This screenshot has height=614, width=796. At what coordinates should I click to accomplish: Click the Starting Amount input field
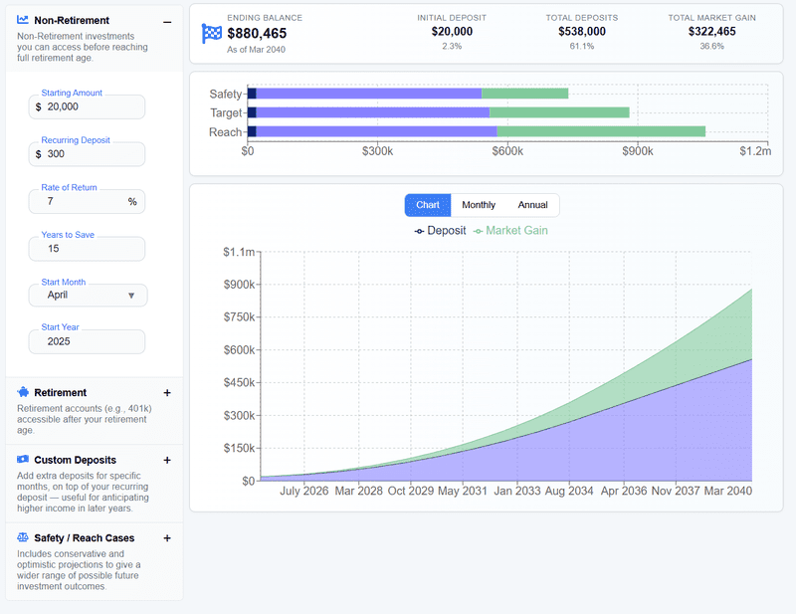87,106
